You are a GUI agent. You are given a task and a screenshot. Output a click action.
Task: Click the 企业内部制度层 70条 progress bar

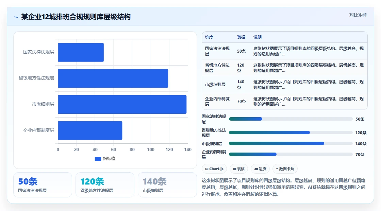(291, 154)
